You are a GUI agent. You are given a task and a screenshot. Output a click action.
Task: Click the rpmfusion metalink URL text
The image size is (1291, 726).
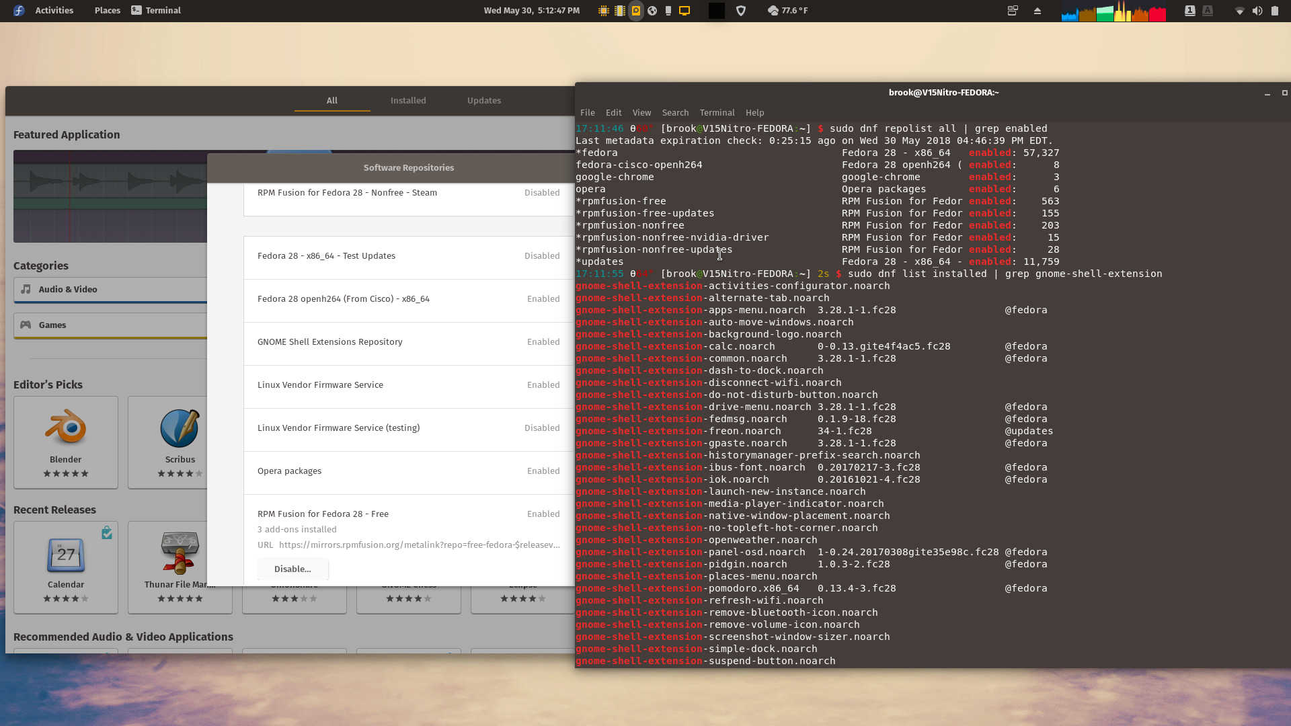click(x=420, y=544)
